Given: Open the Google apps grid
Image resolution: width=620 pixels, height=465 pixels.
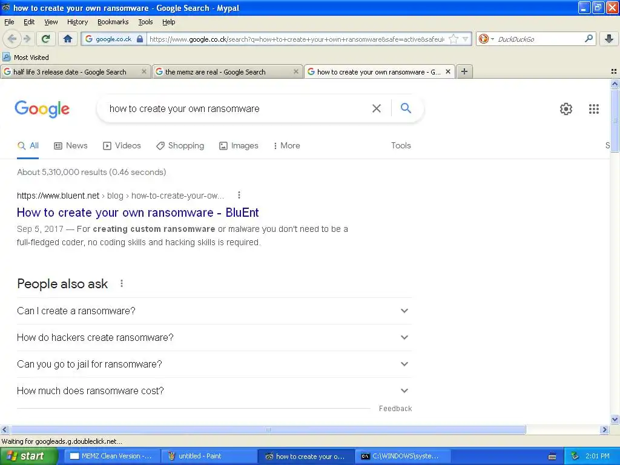Looking at the screenshot, I should [x=593, y=109].
